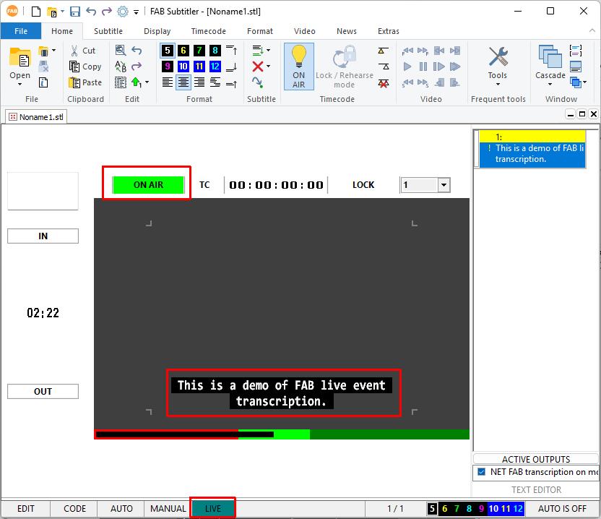Screen dimensions: 601x519
Task: Click CODE in the status bar
Action: pyautogui.click(x=74, y=509)
